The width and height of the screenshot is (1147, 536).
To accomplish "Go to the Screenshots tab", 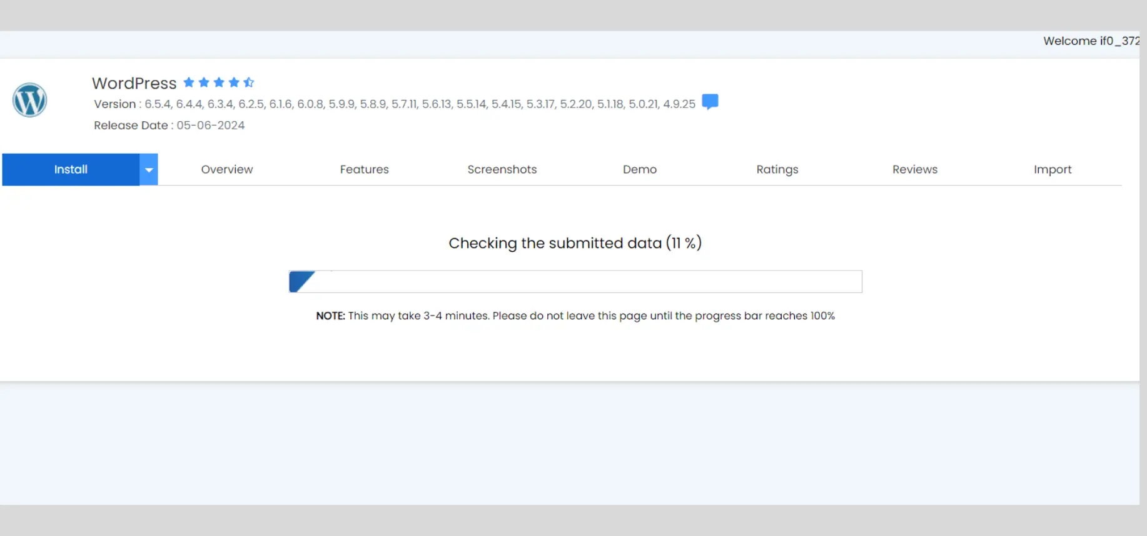I will 502,169.
